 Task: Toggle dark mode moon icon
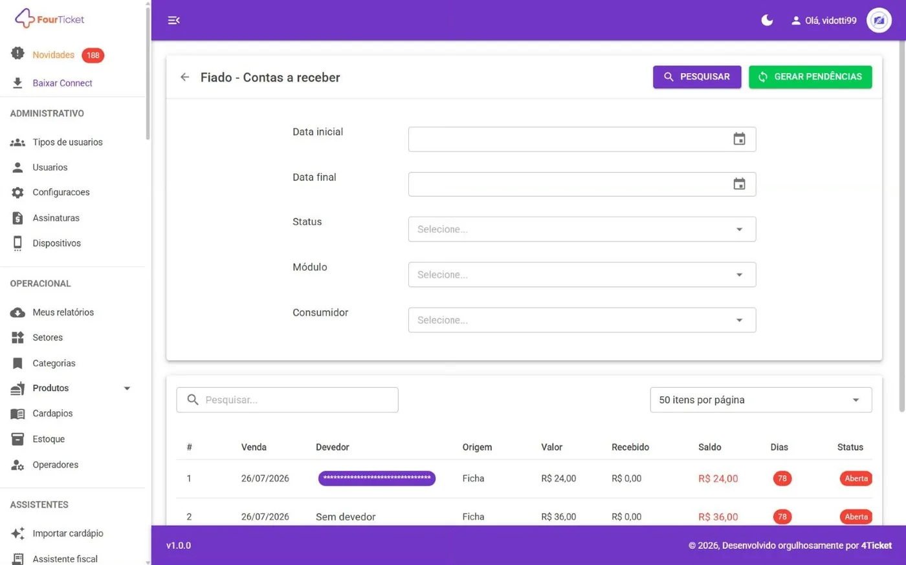(x=767, y=20)
